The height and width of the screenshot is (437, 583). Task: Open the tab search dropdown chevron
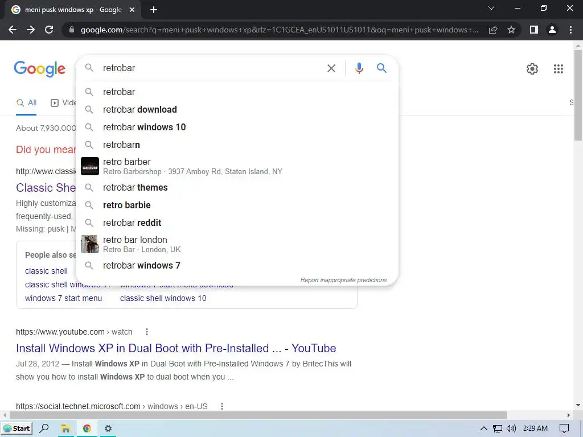[491, 8]
